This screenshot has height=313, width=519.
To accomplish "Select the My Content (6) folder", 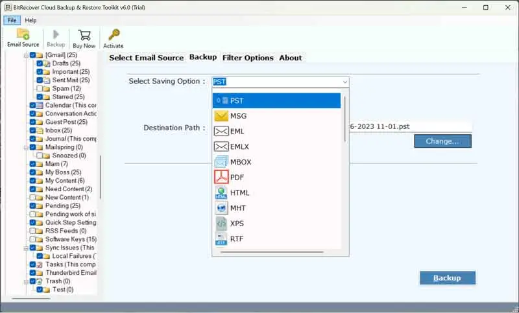I will [66, 180].
